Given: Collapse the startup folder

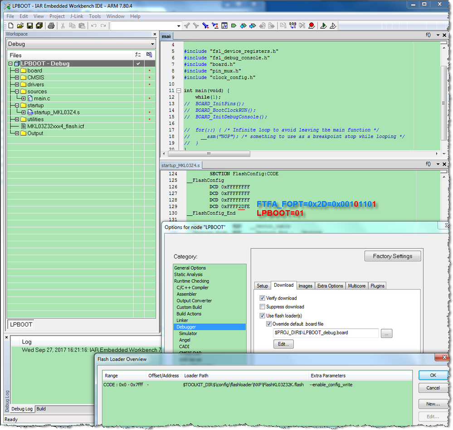Looking at the screenshot, I should [17, 106].
